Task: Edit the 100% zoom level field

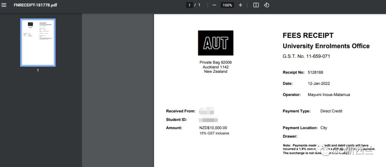Action: 227,5
